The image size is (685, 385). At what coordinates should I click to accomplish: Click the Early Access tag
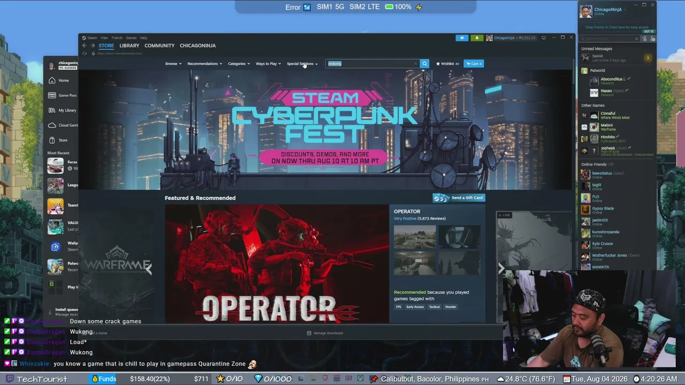pyautogui.click(x=415, y=307)
